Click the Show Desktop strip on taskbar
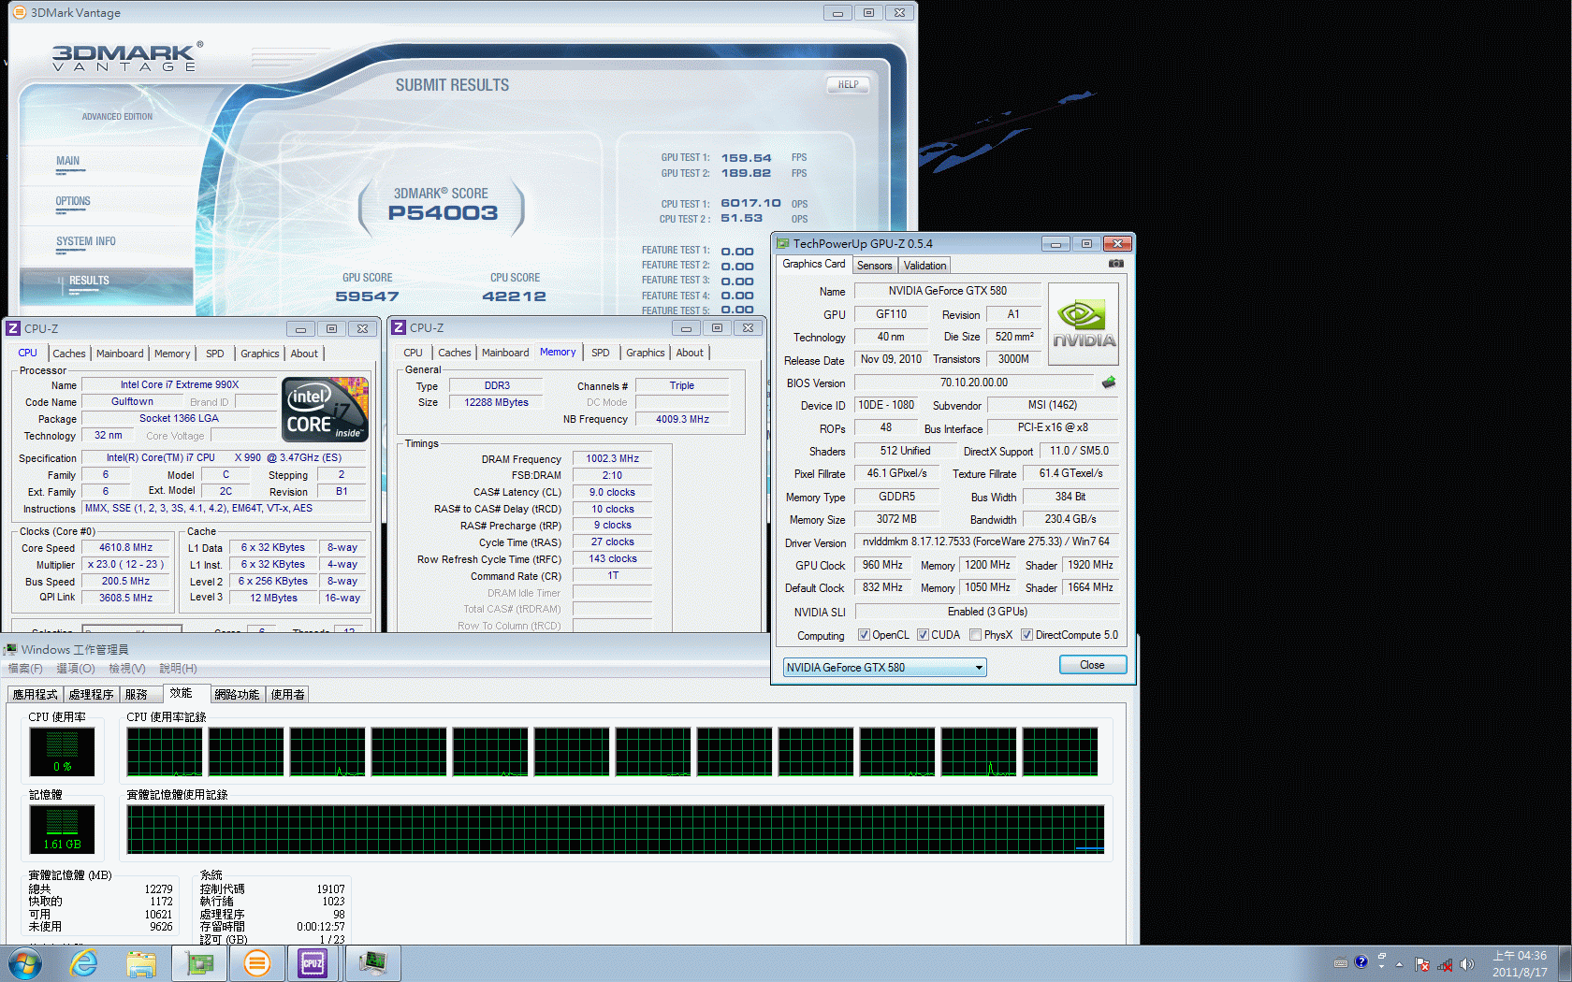The image size is (1572, 982). tap(1565, 963)
